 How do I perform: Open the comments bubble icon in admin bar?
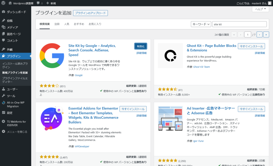point(38,3)
